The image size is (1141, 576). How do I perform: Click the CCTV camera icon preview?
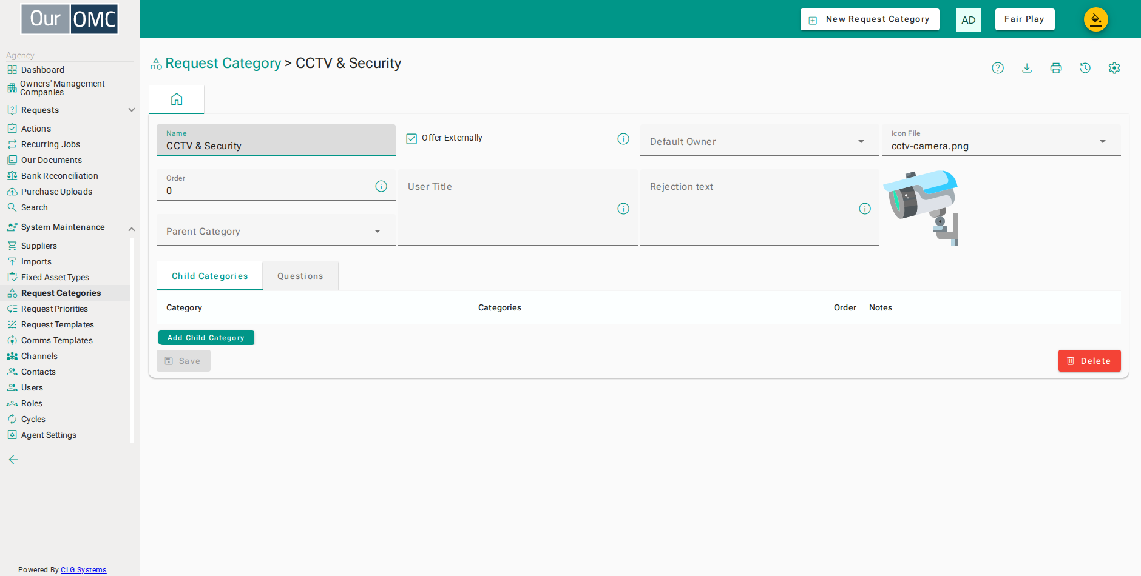(921, 207)
